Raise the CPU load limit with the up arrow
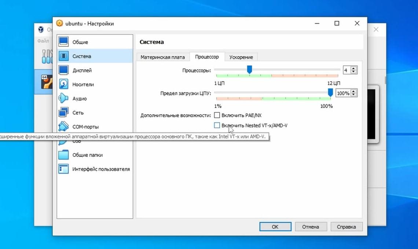Image resolution: width=418 pixels, height=249 pixels. [353, 91]
